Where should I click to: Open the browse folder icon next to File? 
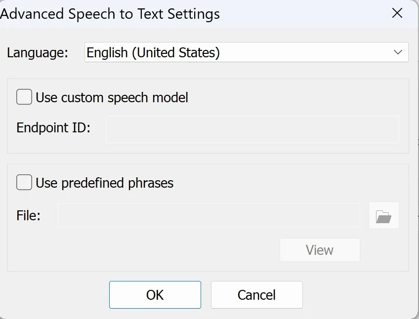(384, 216)
